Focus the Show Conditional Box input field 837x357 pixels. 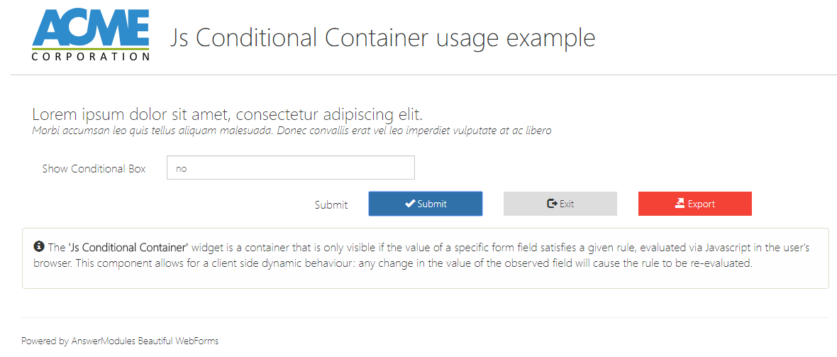pos(290,168)
